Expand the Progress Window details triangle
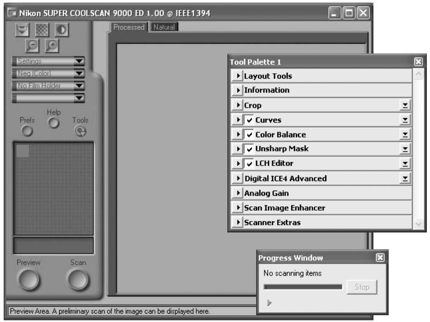Viewport: 430px width, 322px height. point(269,303)
